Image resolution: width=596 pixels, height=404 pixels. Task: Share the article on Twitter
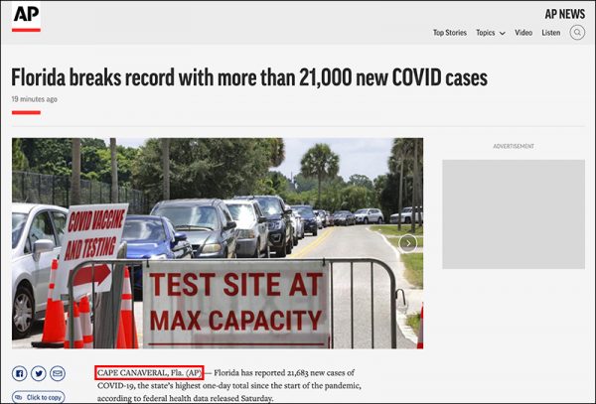coord(39,373)
